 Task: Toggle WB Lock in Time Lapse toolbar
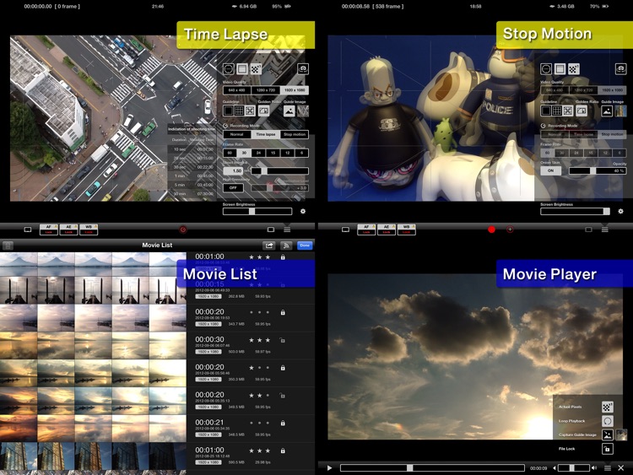pyautogui.click(x=89, y=229)
